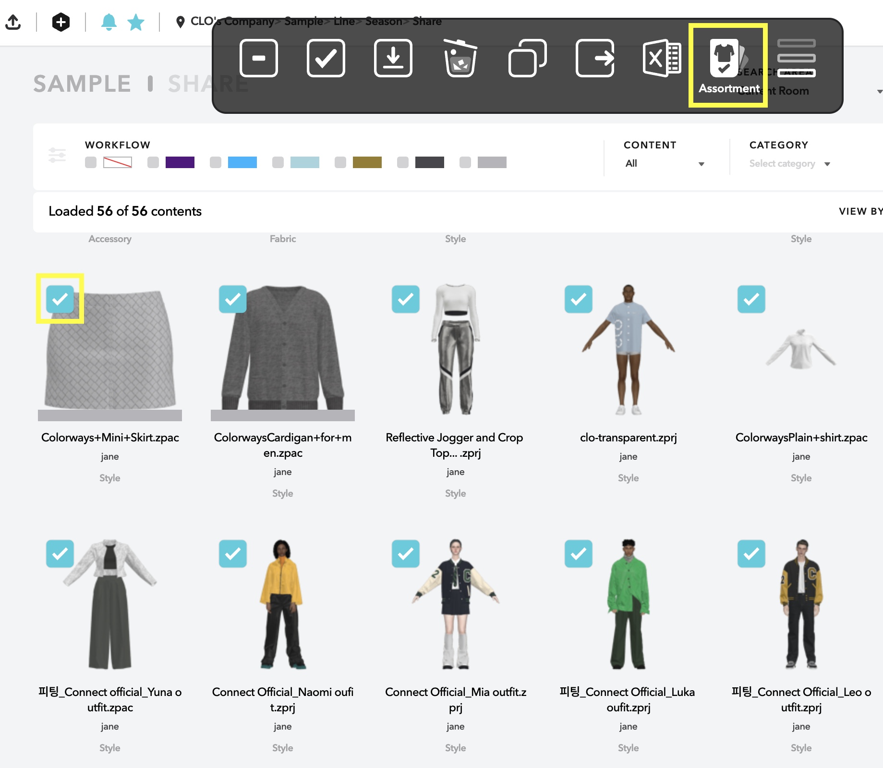The width and height of the screenshot is (883, 768).
Task: Click the select all checkmark icon
Action: [x=326, y=58]
